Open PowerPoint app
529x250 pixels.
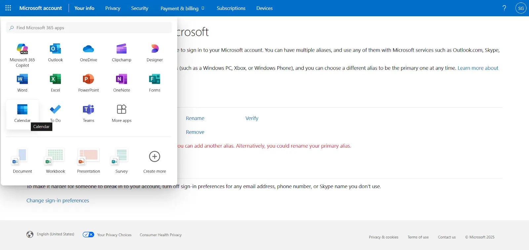[88, 83]
